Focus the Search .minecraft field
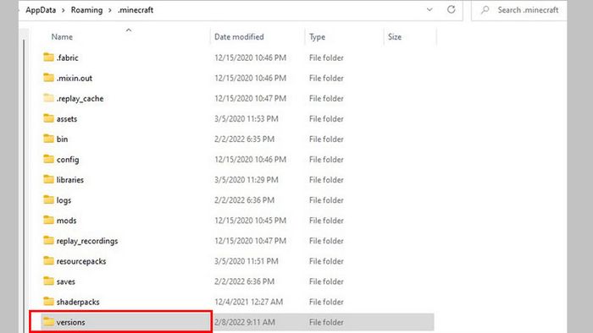Screen dimensions: 593x333 click(519, 10)
